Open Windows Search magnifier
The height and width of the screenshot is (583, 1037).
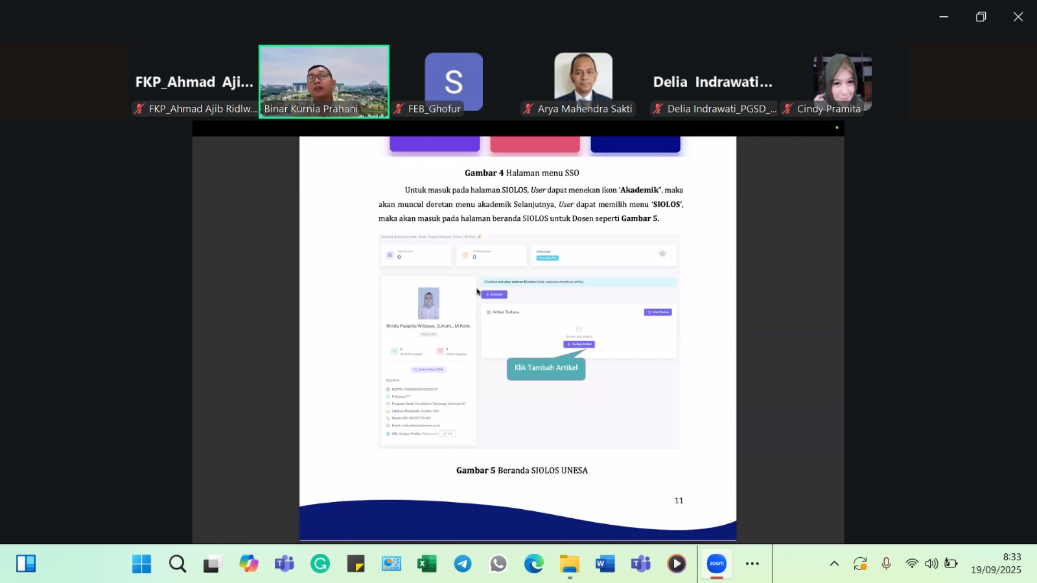pyautogui.click(x=177, y=564)
